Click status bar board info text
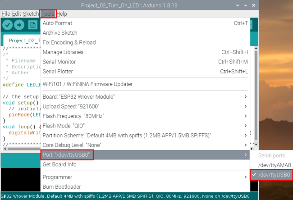This screenshot has height=200, width=293. pyautogui.click(x=125, y=196)
